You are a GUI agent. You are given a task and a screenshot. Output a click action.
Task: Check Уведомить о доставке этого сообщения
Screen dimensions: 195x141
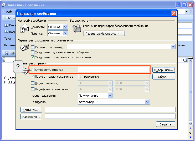click(x=33, y=52)
